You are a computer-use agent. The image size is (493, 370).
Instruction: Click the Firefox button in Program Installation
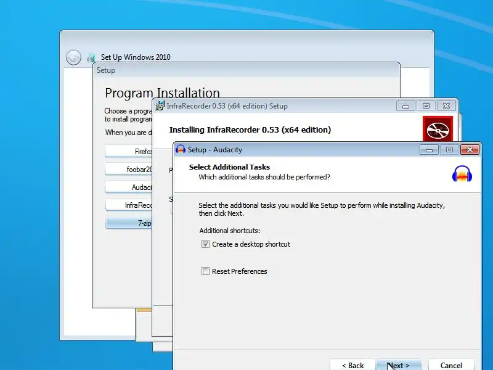coord(128,151)
